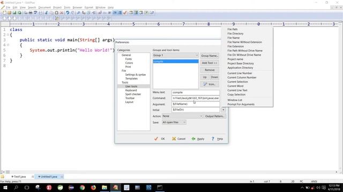Click the Replace toolbar icon

point(84,13)
